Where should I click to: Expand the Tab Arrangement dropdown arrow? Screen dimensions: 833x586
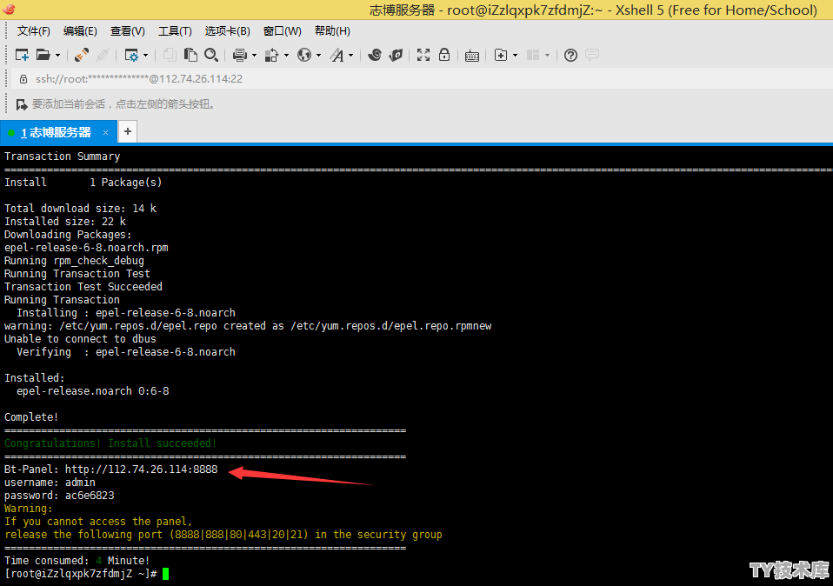pyautogui.click(x=547, y=56)
